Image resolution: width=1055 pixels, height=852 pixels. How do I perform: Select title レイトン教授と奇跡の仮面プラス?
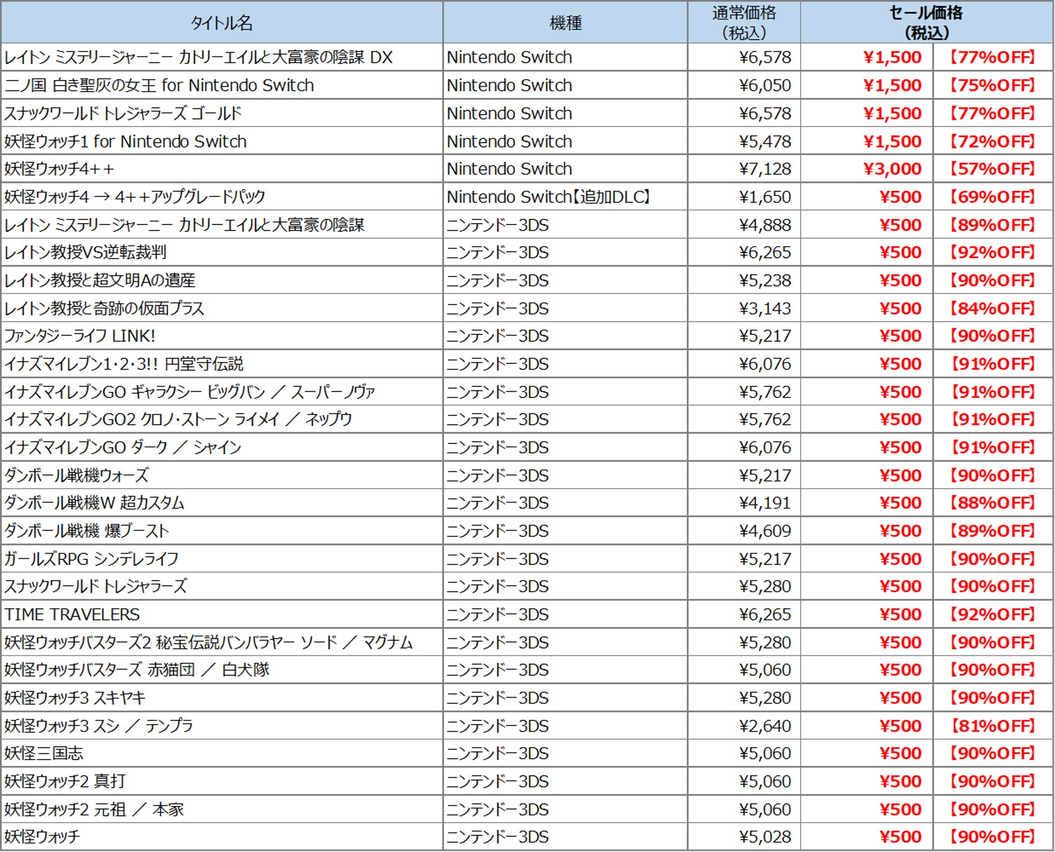[x=104, y=308]
